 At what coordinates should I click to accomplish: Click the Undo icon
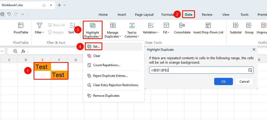(9, 14)
